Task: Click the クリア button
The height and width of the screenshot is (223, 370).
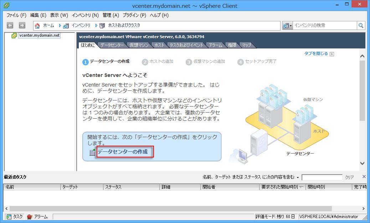Action: pos(349,177)
